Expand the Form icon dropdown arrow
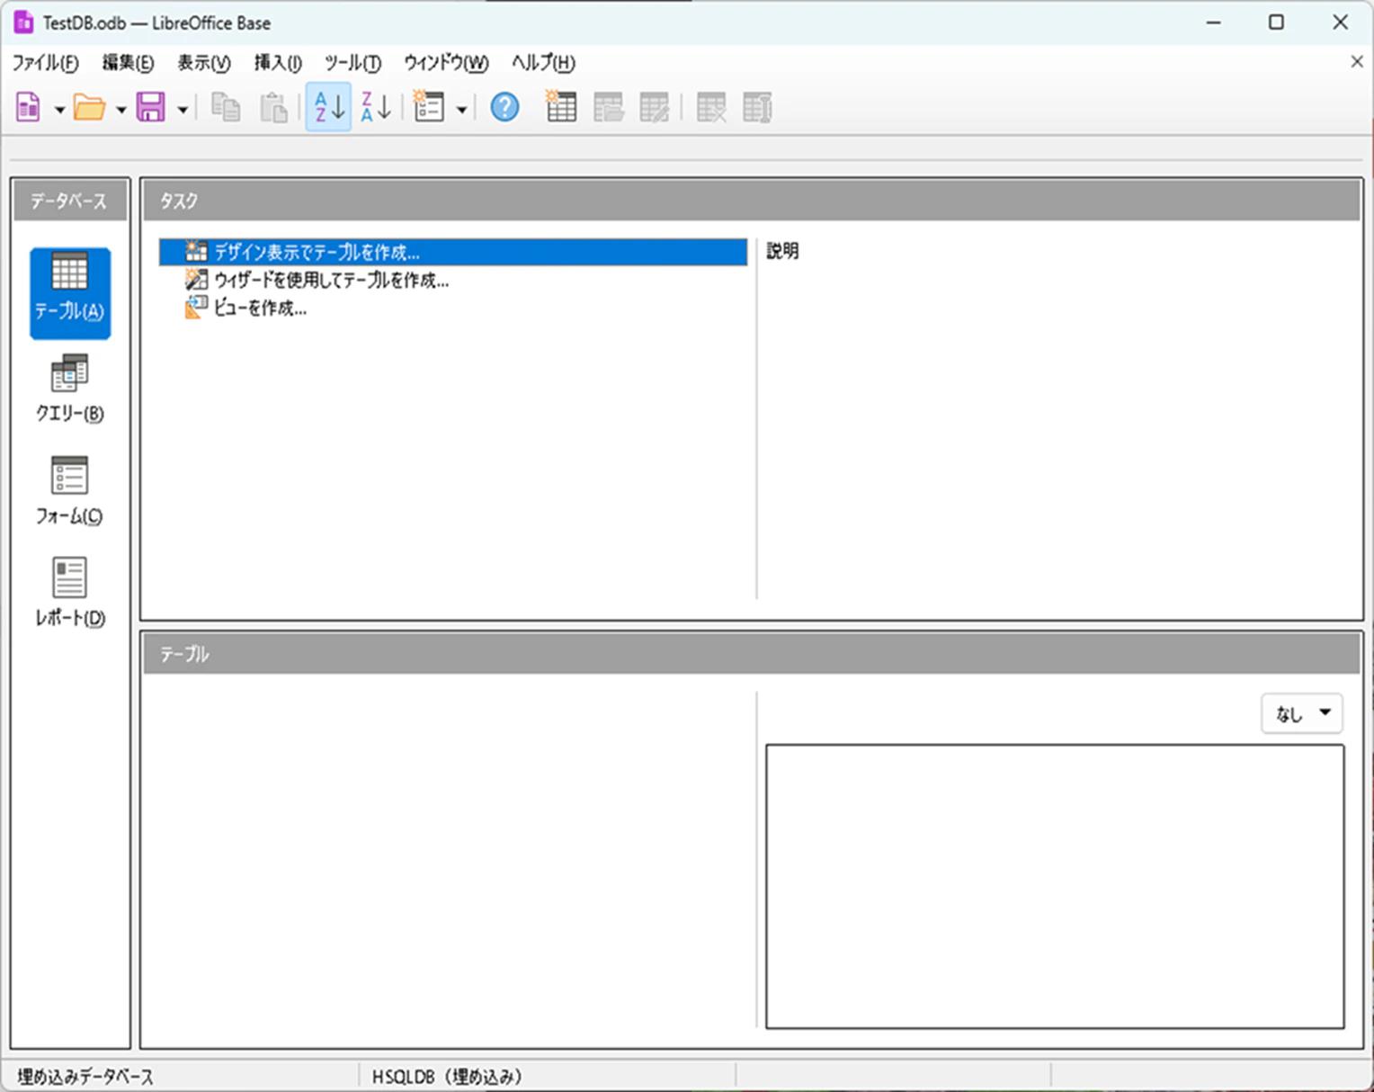 point(461,110)
